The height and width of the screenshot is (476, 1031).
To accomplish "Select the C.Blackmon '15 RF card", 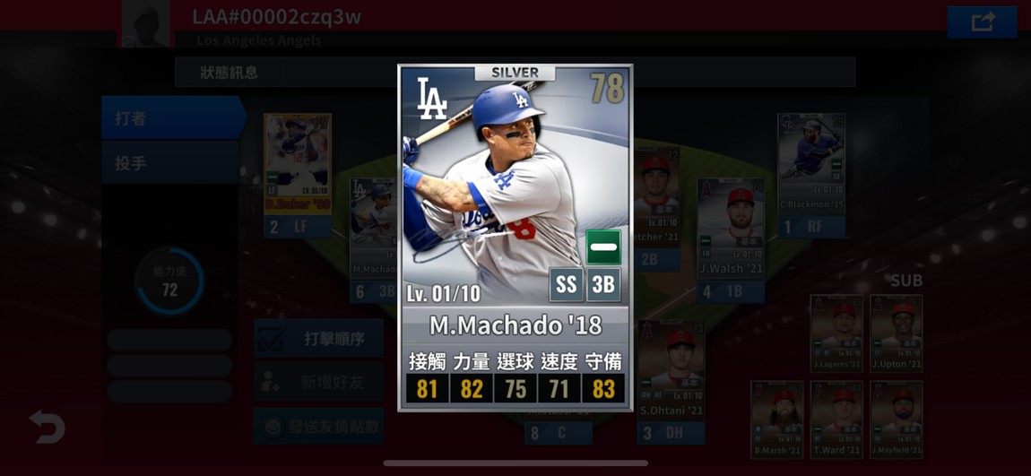I will [x=810, y=176].
